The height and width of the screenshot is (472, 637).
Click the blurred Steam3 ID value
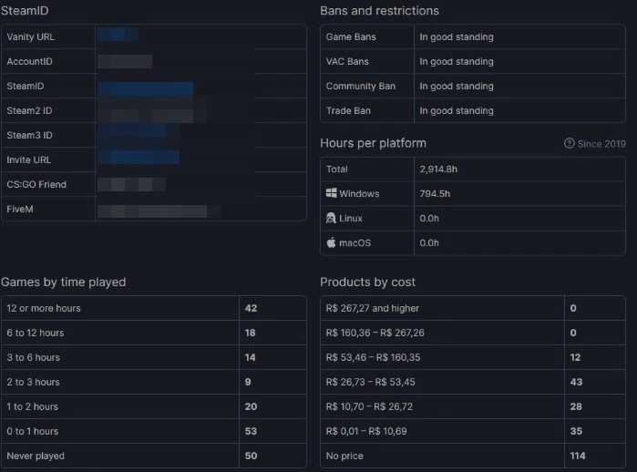(139, 133)
